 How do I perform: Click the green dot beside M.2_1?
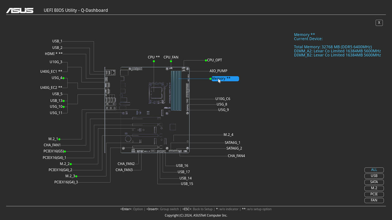click(59, 139)
